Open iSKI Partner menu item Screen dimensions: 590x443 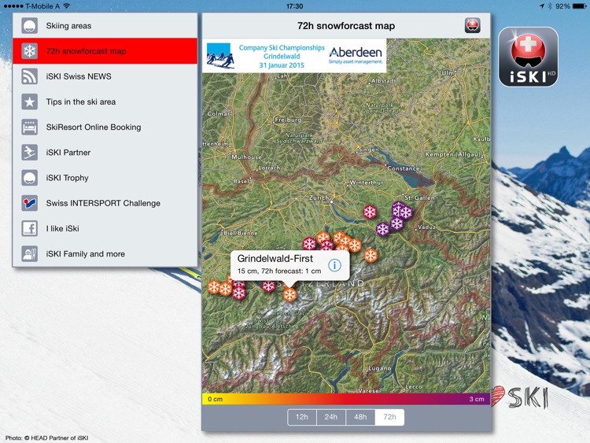pos(105,153)
